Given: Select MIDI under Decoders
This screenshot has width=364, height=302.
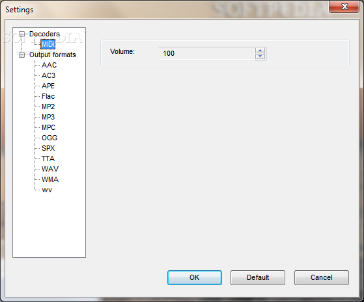Looking at the screenshot, I should [x=48, y=44].
